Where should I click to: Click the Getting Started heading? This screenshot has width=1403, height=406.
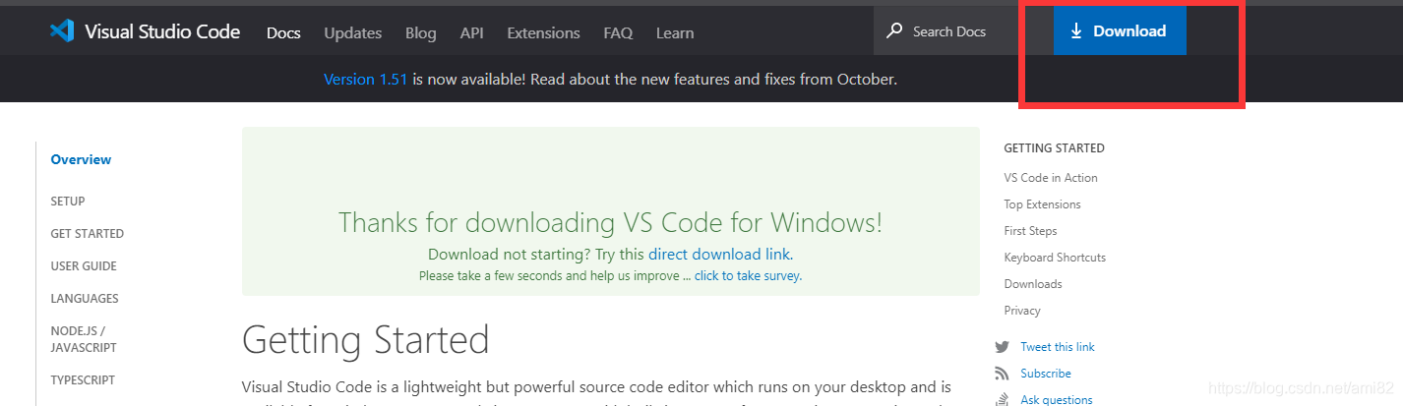tap(365, 340)
